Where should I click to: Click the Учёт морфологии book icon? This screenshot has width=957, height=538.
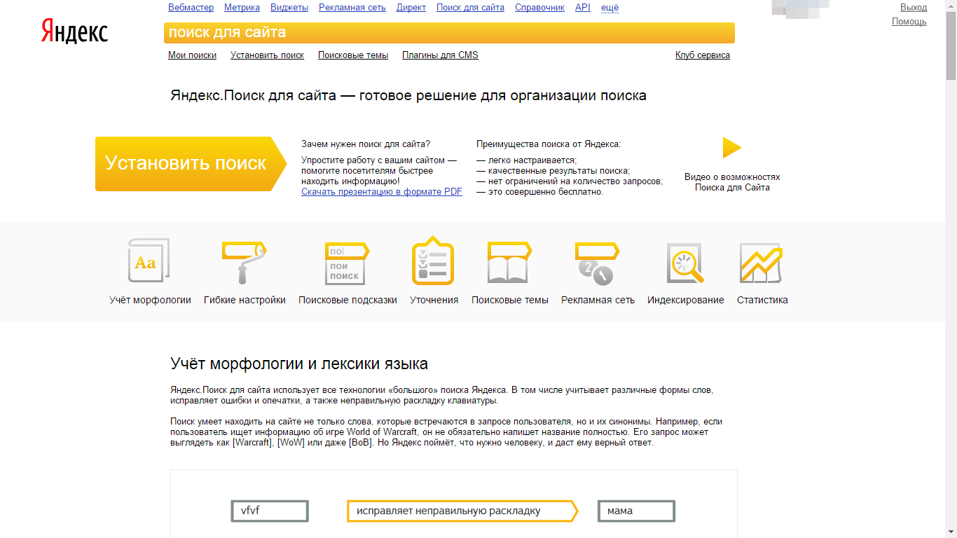[x=149, y=261]
